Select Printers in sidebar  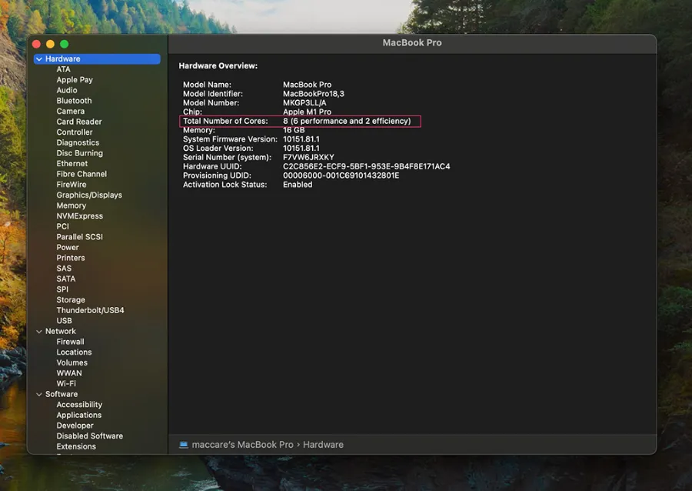[x=71, y=258]
